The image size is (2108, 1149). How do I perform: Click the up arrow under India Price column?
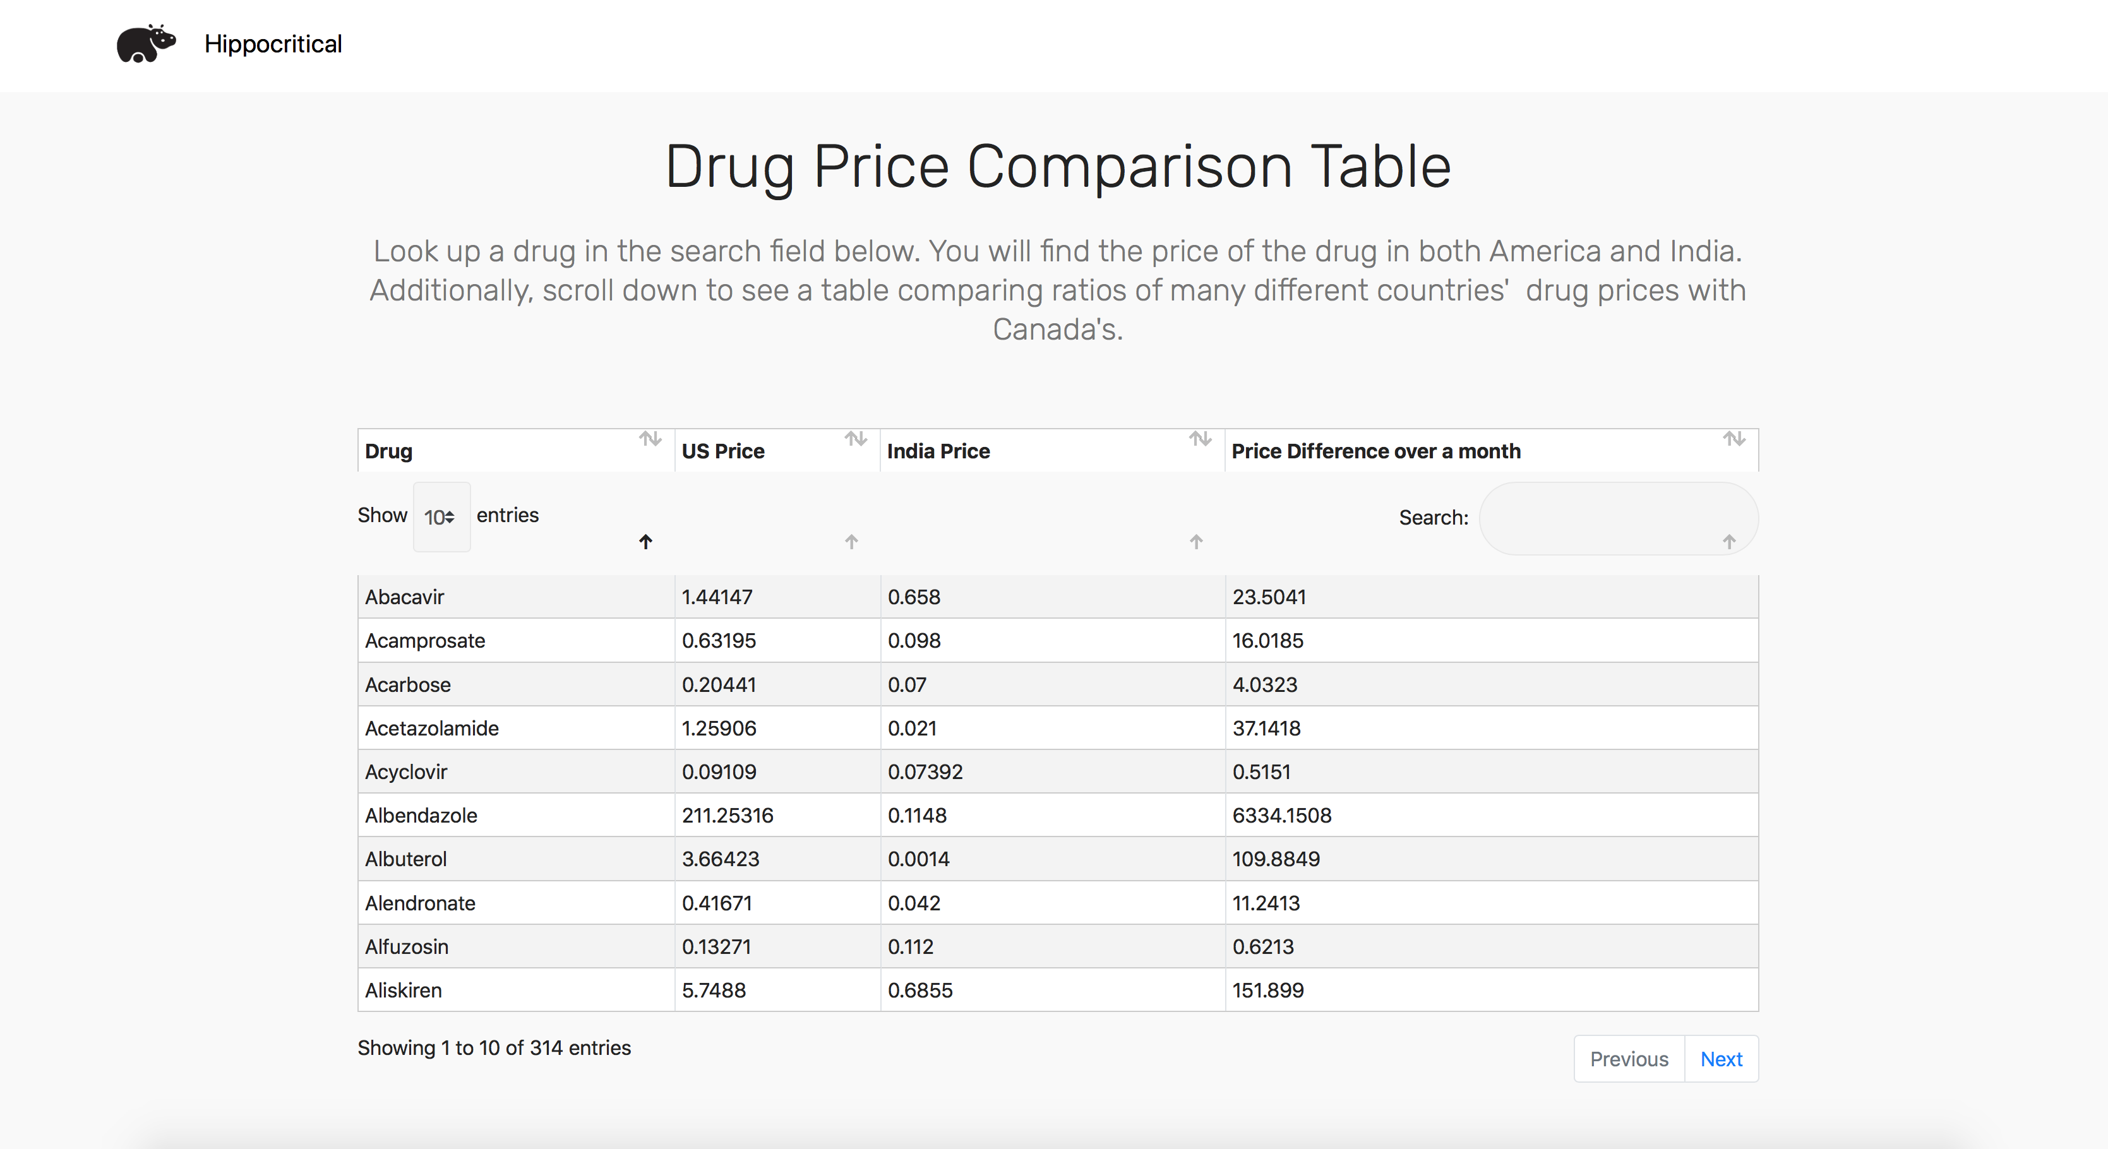pyautogui.click(x=1196, y=542)
